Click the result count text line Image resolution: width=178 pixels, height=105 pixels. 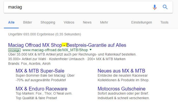pos(44,34)
